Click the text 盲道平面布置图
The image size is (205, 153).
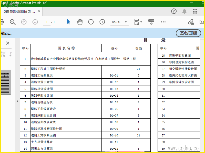[180, 56]
